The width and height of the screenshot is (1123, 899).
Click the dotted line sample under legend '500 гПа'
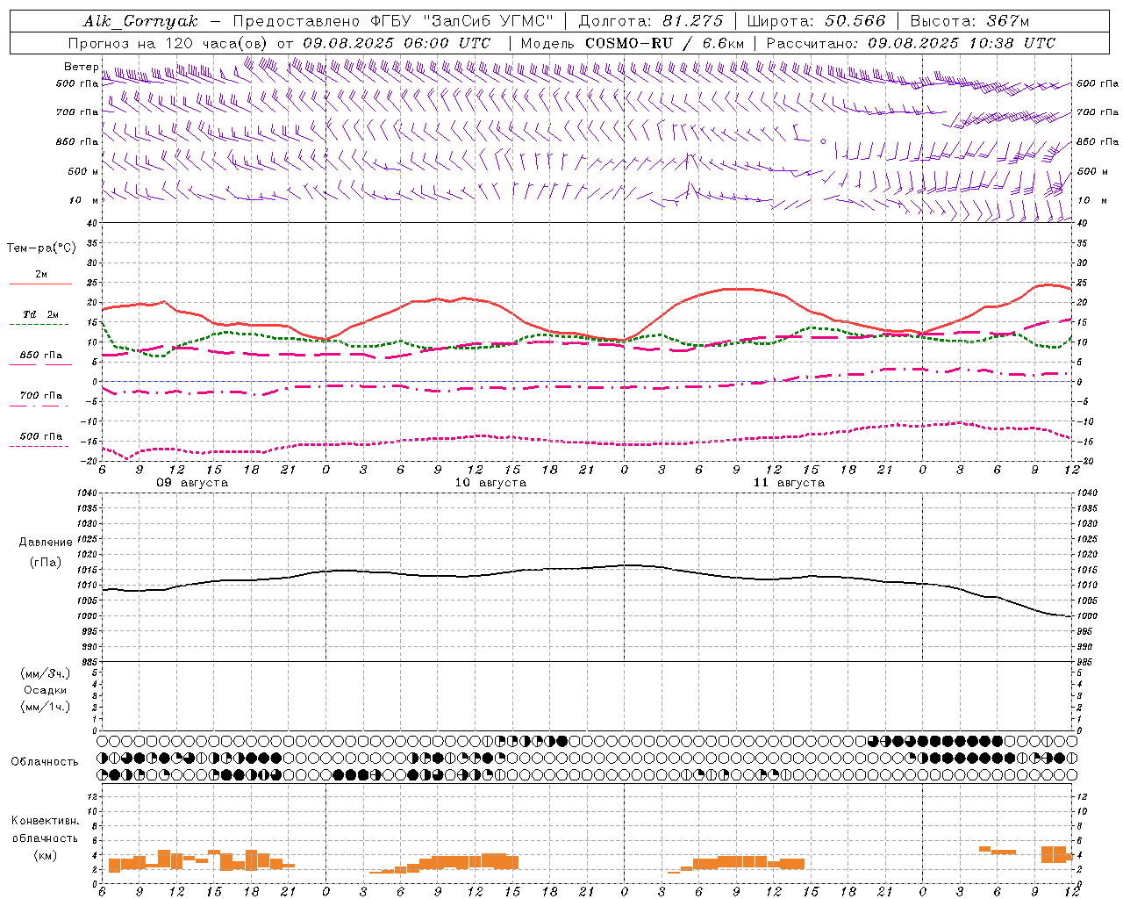coord(39,446)
